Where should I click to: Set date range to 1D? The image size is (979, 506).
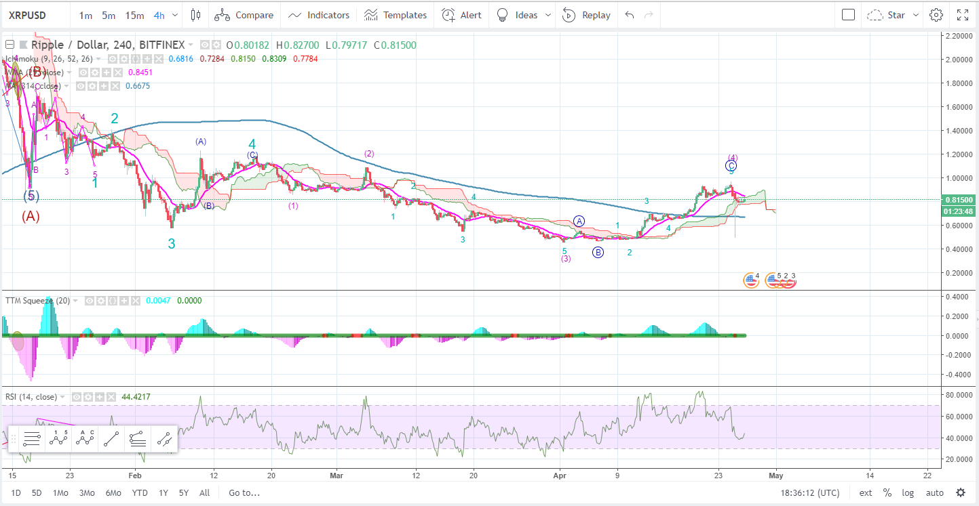tap(16, 492)
